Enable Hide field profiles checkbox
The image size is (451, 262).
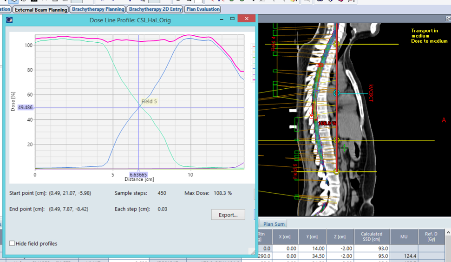click(x=12, y=243)
